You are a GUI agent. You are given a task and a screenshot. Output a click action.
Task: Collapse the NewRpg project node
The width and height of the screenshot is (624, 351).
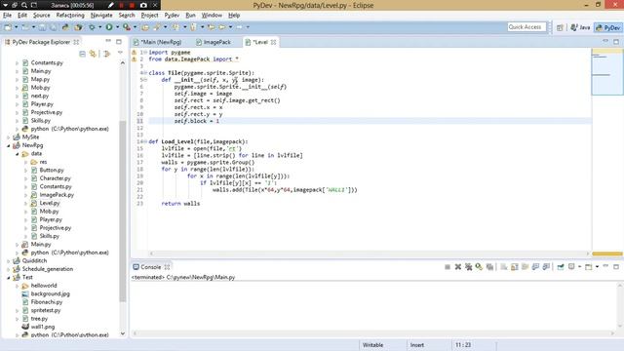9,145
